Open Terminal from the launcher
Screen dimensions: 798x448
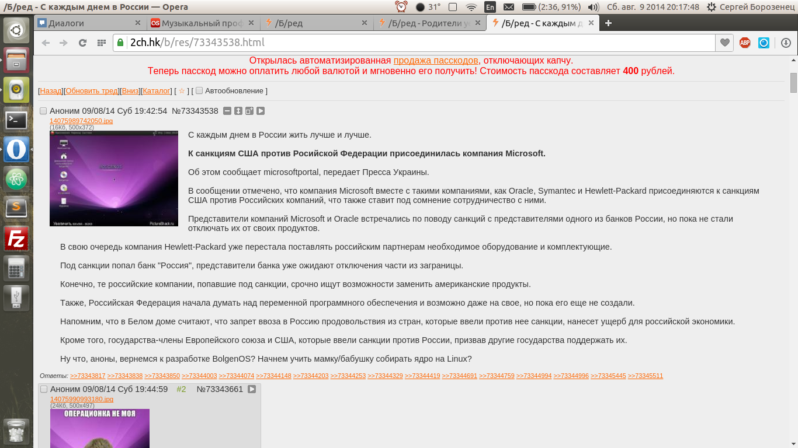pyautogui.click(x=16, y=121)
